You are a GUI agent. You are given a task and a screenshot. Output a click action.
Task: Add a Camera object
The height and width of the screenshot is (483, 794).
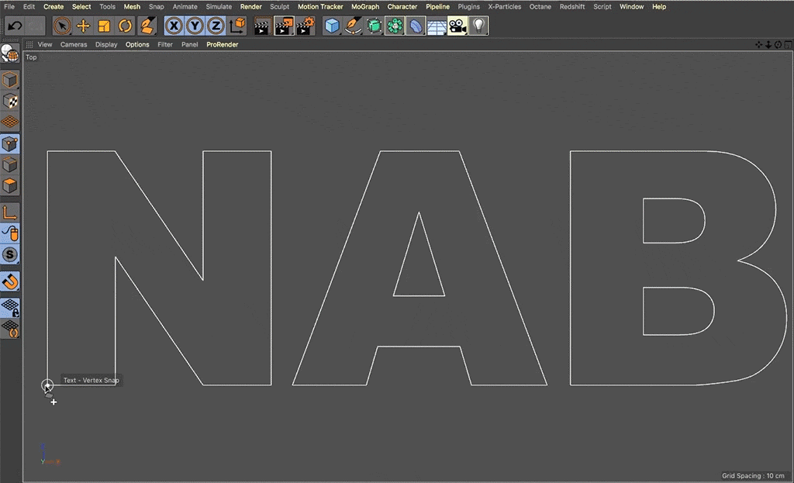[457, 26]
